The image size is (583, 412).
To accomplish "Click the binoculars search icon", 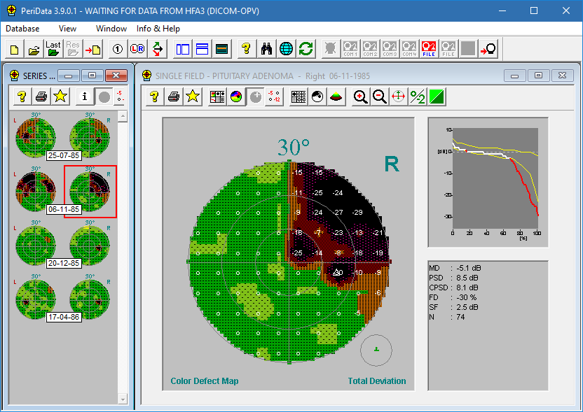I will pyautogui.click(x=267, y=49).
